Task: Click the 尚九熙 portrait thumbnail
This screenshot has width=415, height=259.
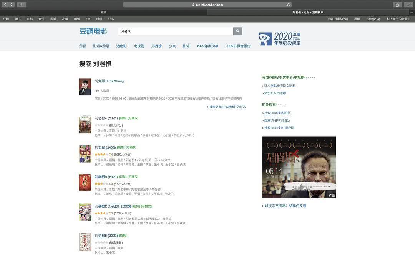Action: click(x=85, y=87)
